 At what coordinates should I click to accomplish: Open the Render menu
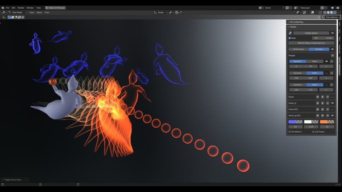[21, 8]
